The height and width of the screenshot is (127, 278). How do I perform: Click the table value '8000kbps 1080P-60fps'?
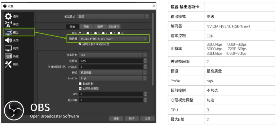[x=227, y=44]
